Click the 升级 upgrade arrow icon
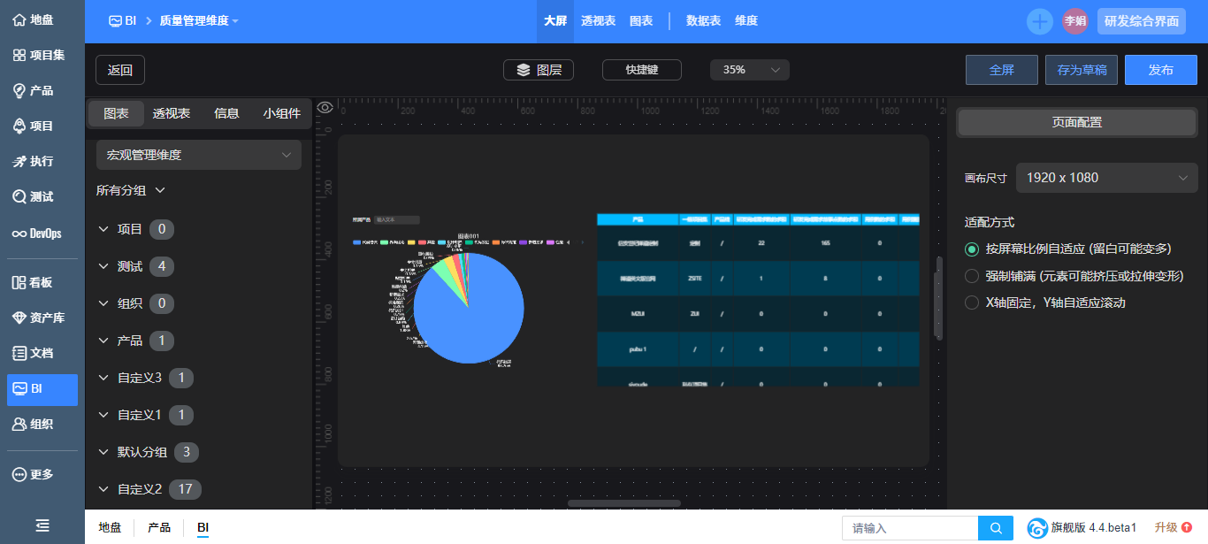 pyautogui.click(x=1187, y=528)
